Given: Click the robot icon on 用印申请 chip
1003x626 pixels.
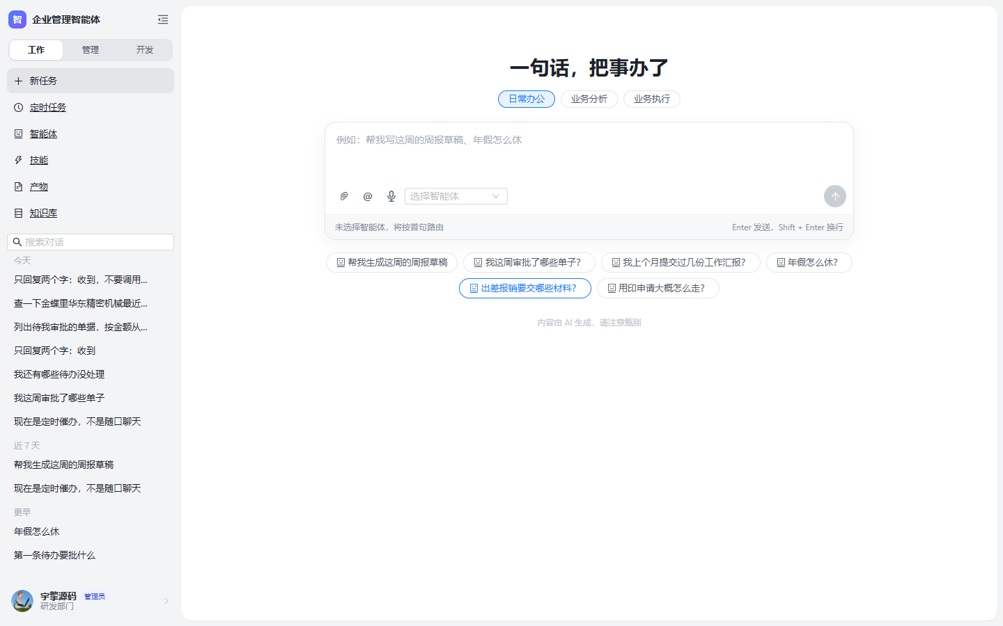Looking at the screenshot, I should click(612, 288).
